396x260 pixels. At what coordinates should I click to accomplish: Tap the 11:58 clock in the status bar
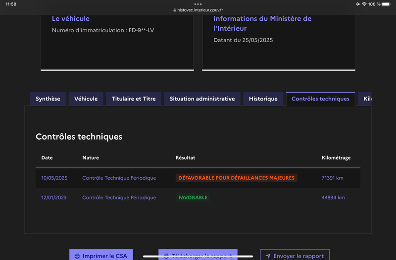pyautogui.click(x=11, y=4)
